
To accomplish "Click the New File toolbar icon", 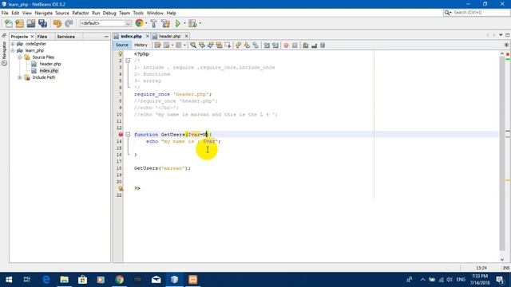I will click(9, 23).
